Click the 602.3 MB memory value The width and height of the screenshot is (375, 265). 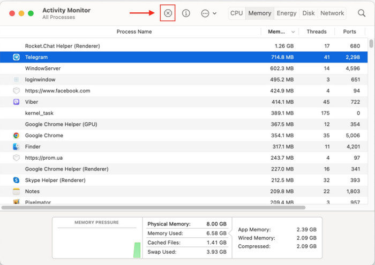pyautogui.click(x=282, y=68)
